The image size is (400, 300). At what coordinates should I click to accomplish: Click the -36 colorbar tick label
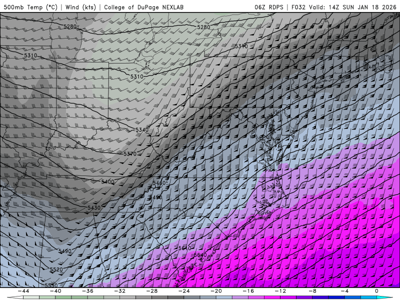point(87,291)
